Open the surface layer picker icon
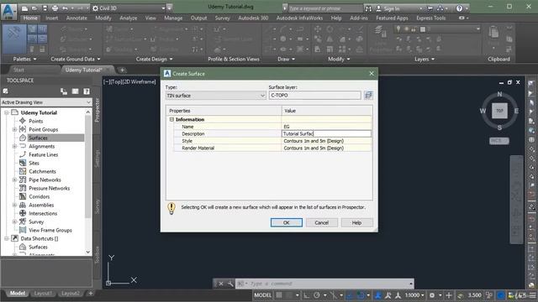 point(368,95)
